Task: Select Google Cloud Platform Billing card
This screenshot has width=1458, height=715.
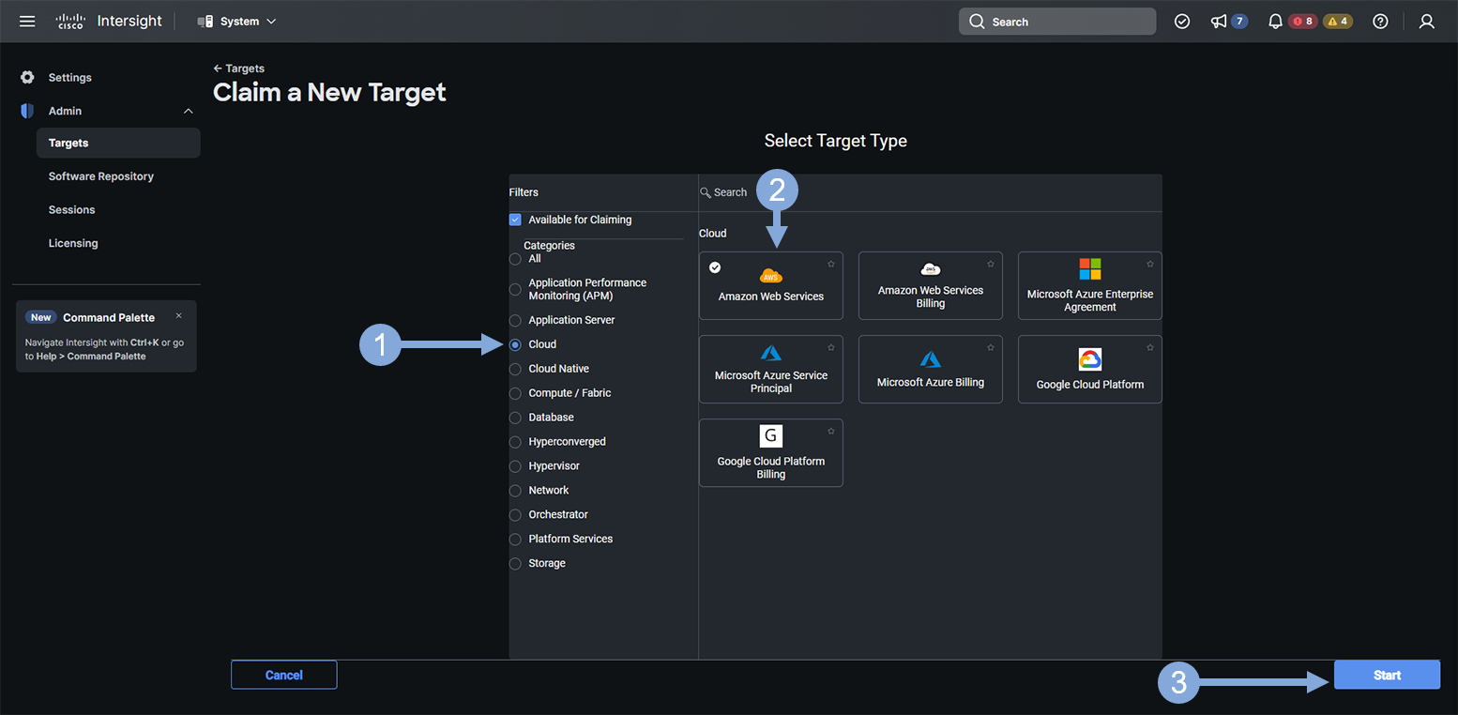Action: point(771,452)
